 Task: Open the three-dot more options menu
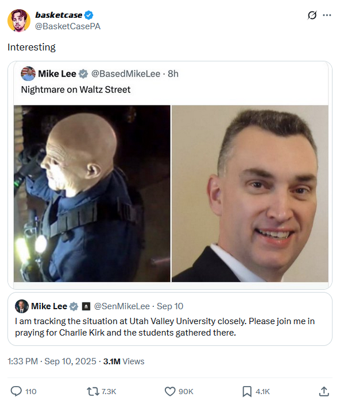(x=327, y=15)
